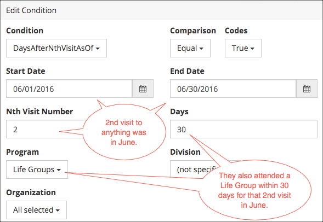Click the Days input field showing 30
The image size is (323, 222).
[243, 129]
